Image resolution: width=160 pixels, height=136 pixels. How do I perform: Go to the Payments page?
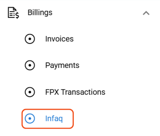(62, 65)
